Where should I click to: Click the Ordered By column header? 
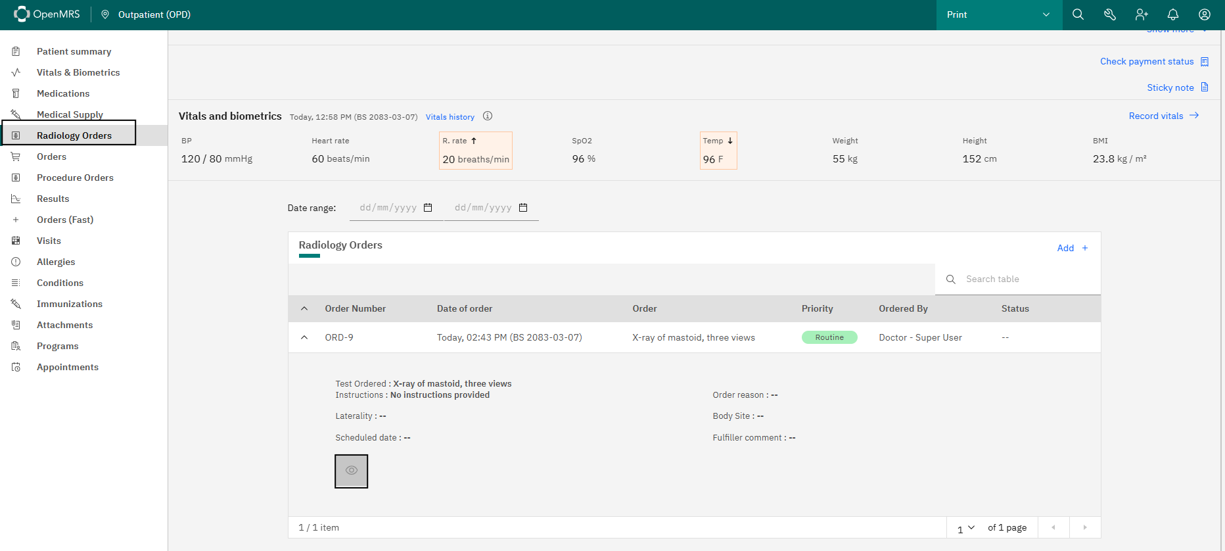903,308
